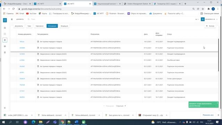Open the scan-frame icon in left sidebar
Viewport: 222px width, 125px height.
coord(5,34)
